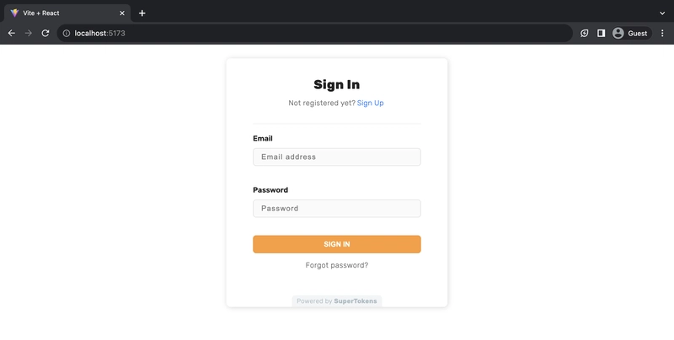Click the browser forward arrow
The width and height of the screenshot is (674, 340).
pos(29,33)
